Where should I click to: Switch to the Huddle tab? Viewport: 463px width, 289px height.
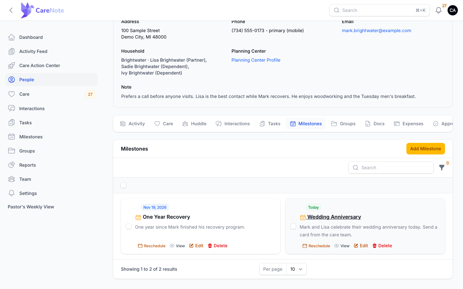pos(194,124)
